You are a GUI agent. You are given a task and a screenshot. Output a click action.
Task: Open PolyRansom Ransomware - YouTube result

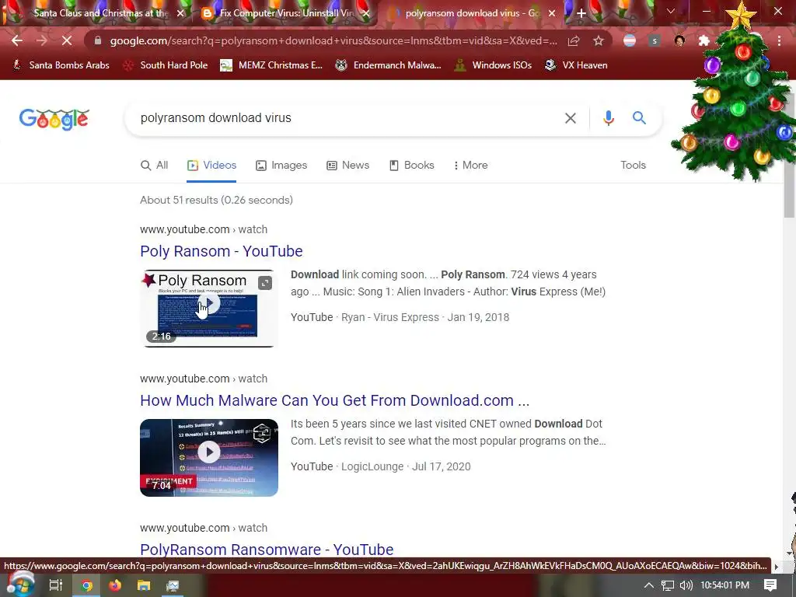[267, 550]
